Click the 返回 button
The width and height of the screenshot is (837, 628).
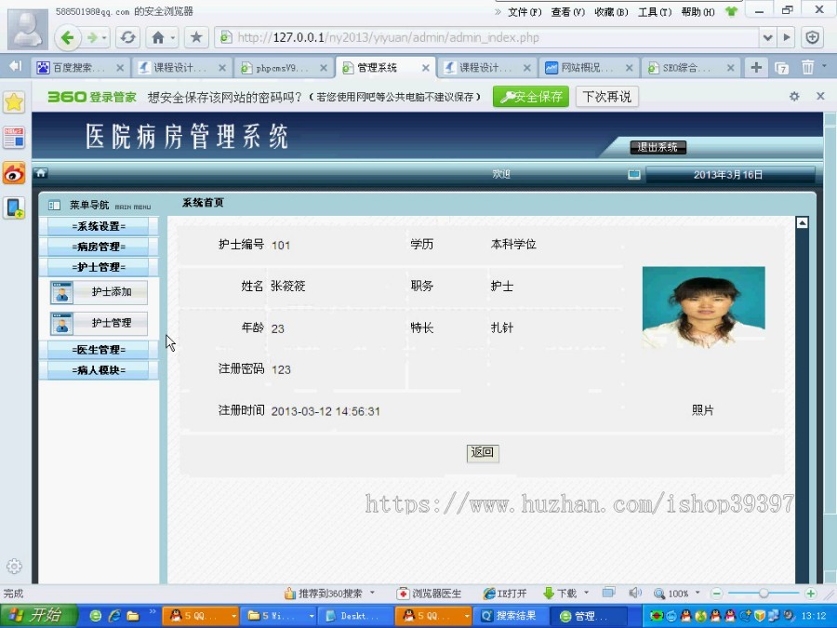[483, 453]
